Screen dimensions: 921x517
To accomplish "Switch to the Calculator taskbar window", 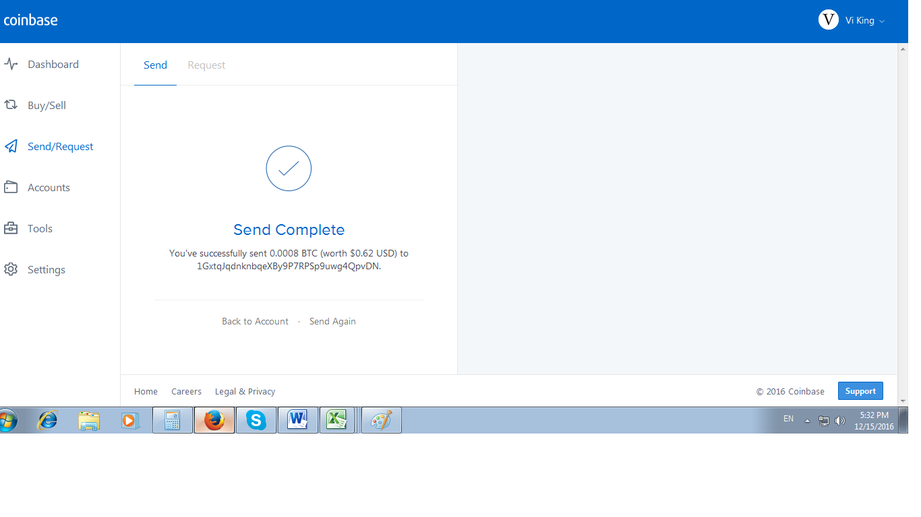I will pos(173,421).
